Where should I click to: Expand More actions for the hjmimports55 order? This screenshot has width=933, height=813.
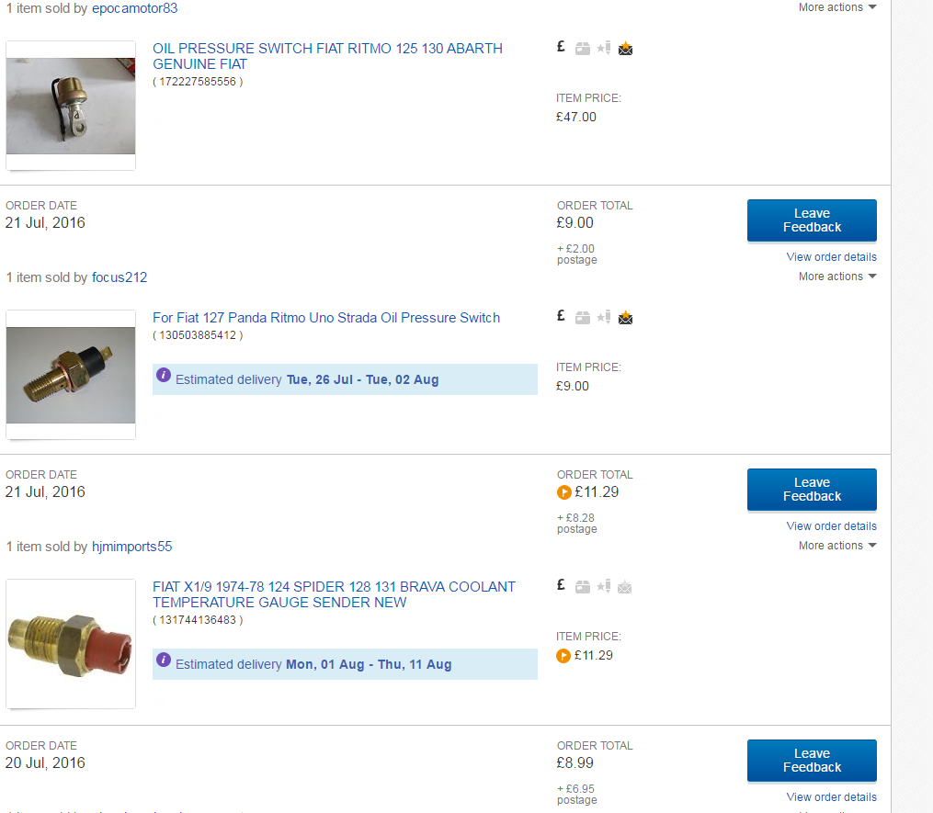(x=837, y=546)
